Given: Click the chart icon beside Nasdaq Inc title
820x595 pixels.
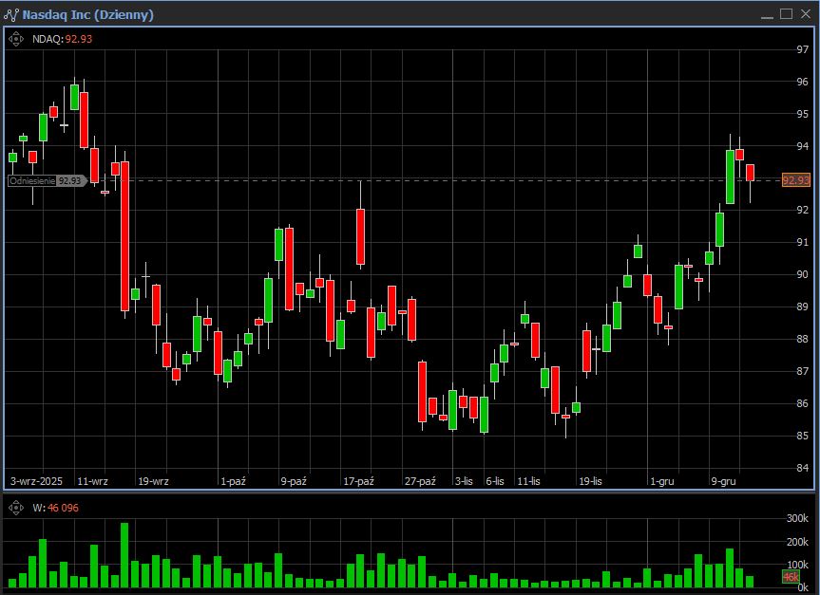Looking at the screenshot, I should click(x=11, y=14).
